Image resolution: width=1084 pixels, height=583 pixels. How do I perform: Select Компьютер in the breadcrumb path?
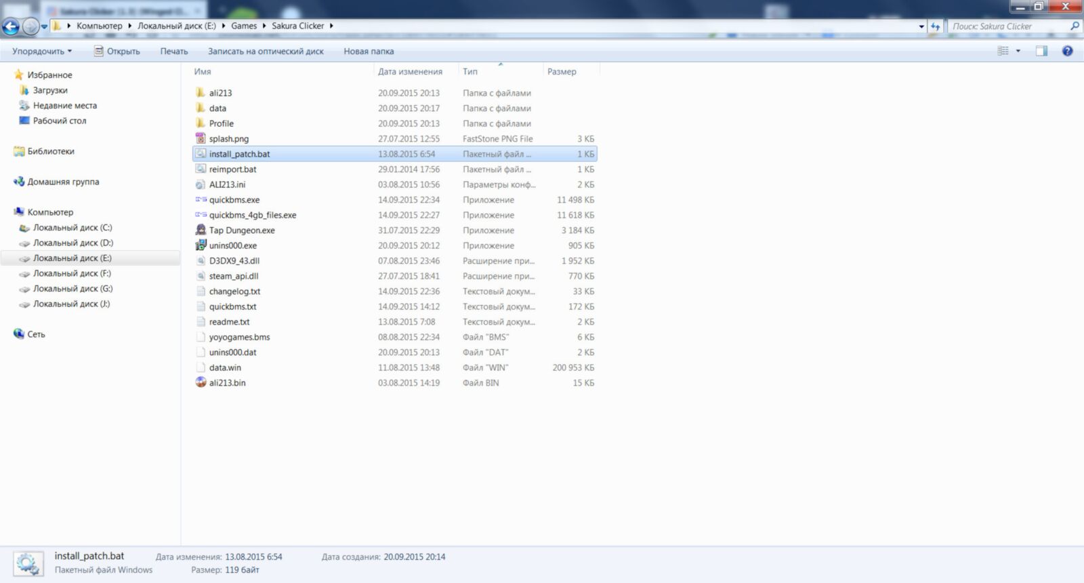[100, 26]
